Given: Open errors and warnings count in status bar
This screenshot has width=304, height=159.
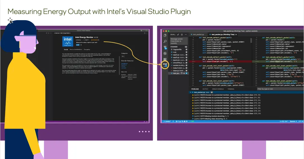Looking at the screenshot, I should coord(182,121).
